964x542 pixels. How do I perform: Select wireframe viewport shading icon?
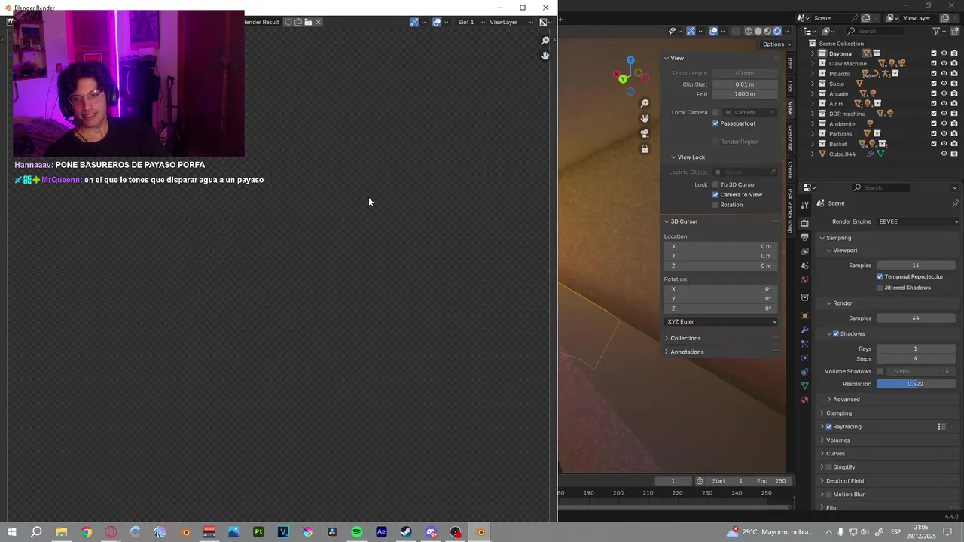749,31
